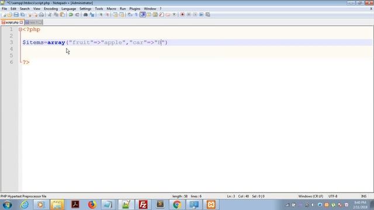Viewport: 374px width, 210px height.
Task: Click the array keyword on line 3
Action: point(56,43)
